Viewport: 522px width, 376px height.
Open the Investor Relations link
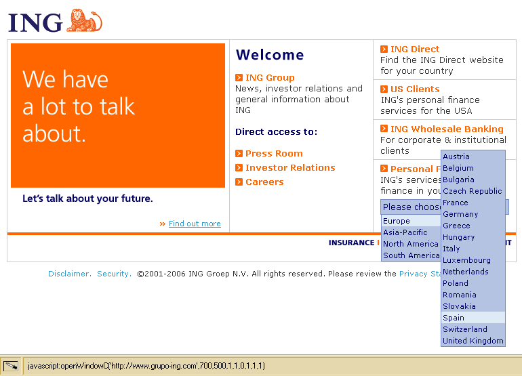tap(290, 168)
